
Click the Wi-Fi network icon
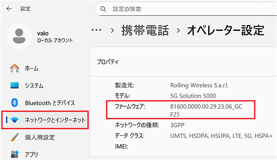pyautogui.click(x=14, y=120)
